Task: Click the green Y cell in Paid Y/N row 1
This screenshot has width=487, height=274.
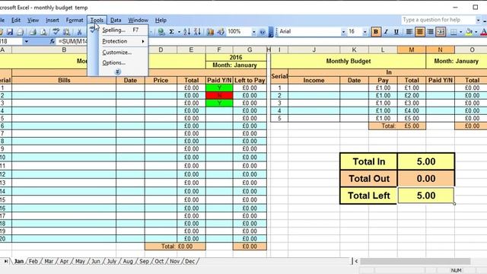Action: click(x=219, y=88)
